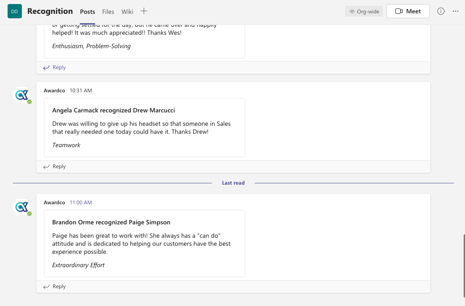The height and width of the screenshot is (306, 465).
Task: Click the Recognition channel title
Action: click(x=50, y=12)
